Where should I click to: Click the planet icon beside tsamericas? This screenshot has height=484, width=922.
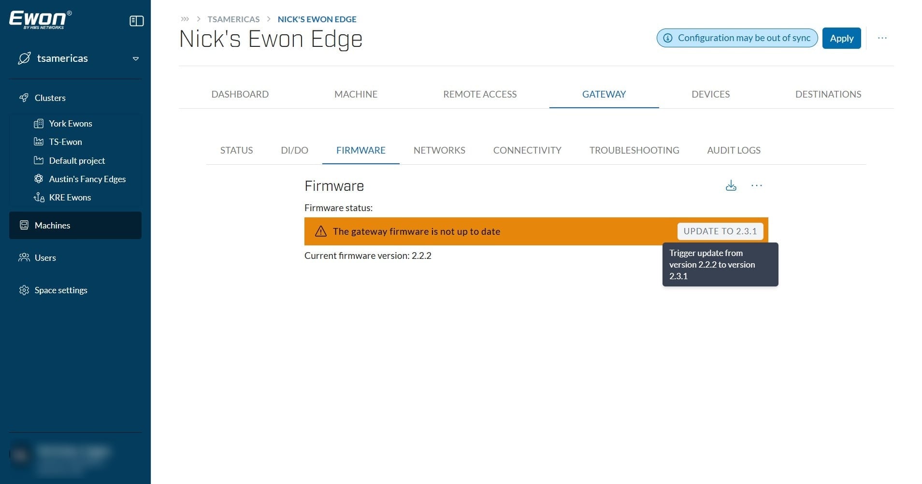pos(24,58)
